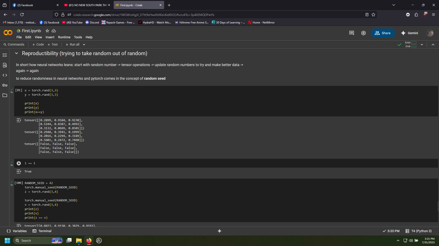Image resolution: width=439 pixels, height=246 pixels.
Task: Add a new Code cell
Action: 38,44
